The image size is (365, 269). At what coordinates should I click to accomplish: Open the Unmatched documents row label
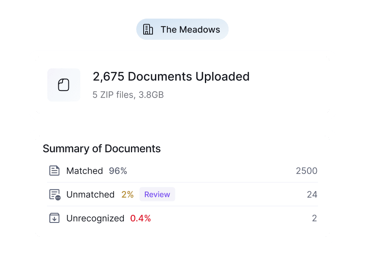pos(90,195)
